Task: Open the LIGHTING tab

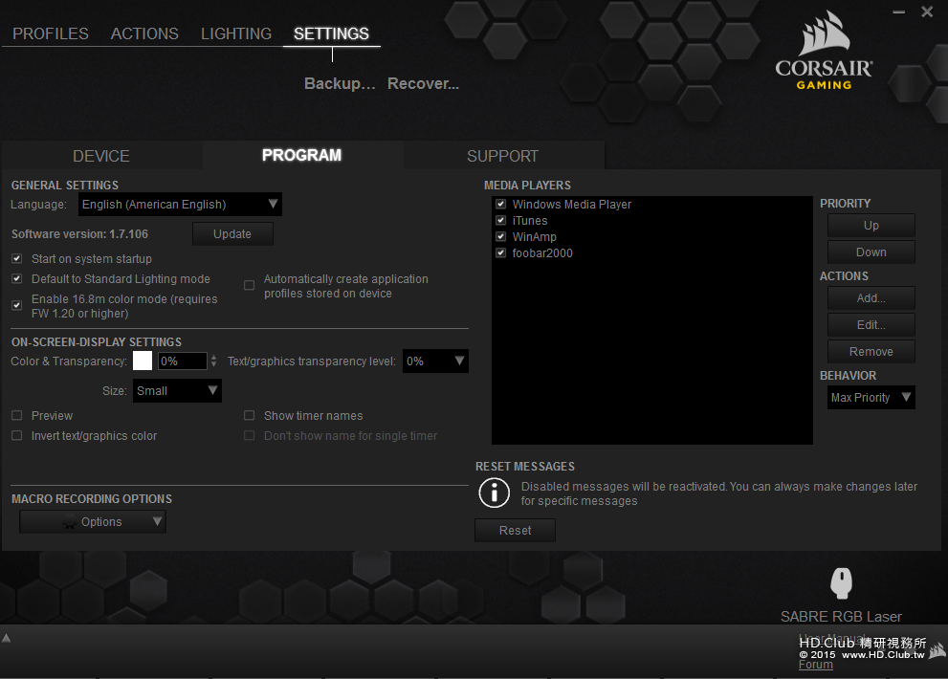Action: pos(236,33)
